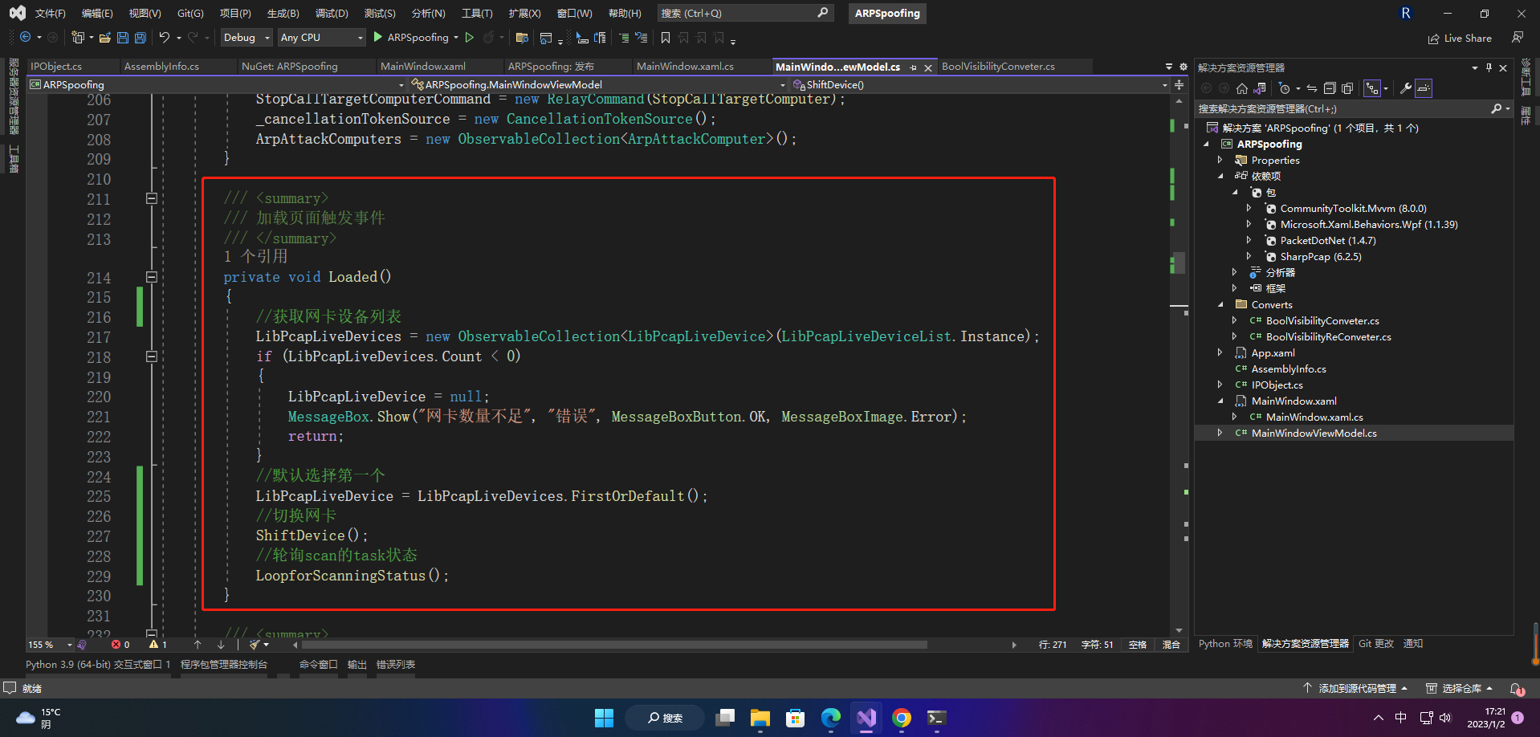Toggle file nesting view button in Solution Explorer
The image size is (1540, 737).
pos(1372,88)
